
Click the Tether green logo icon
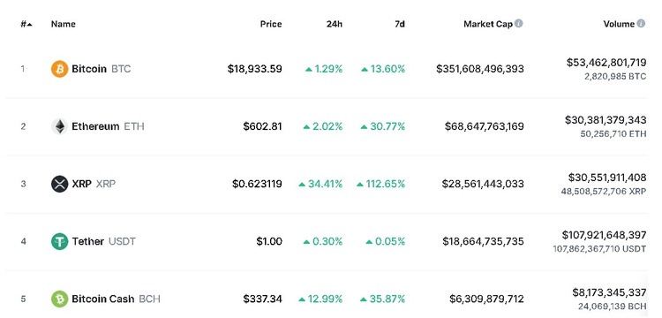click(x=59, y=241)
